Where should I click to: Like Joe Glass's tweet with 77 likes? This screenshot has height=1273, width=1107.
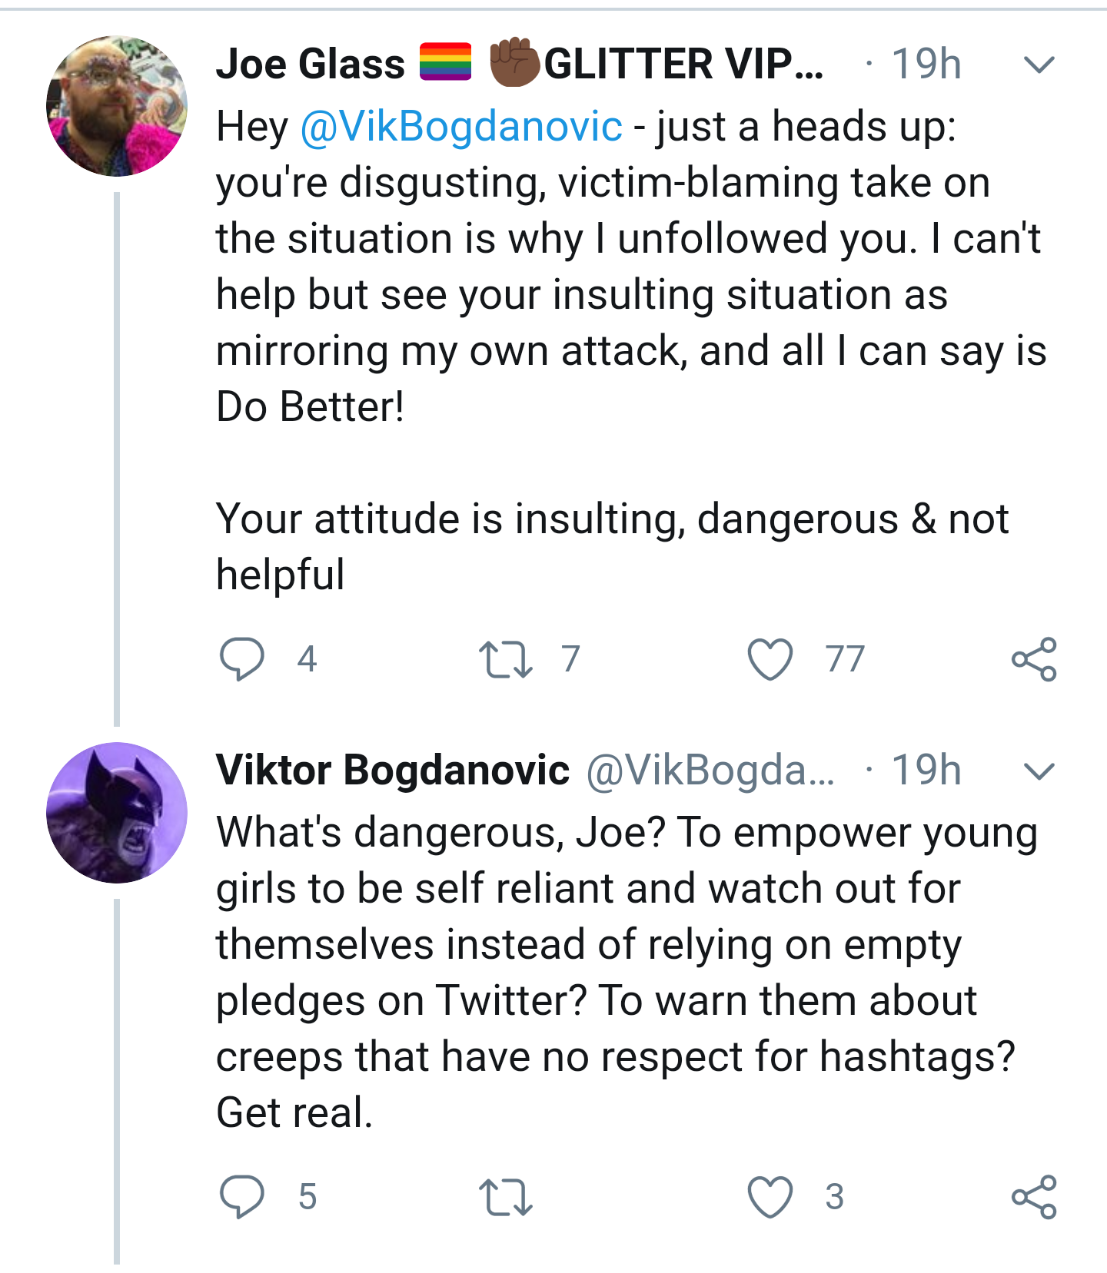[x=770, y=659]
